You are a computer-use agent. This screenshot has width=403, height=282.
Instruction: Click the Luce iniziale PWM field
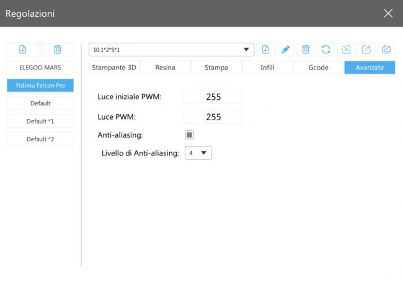[213, 97]
